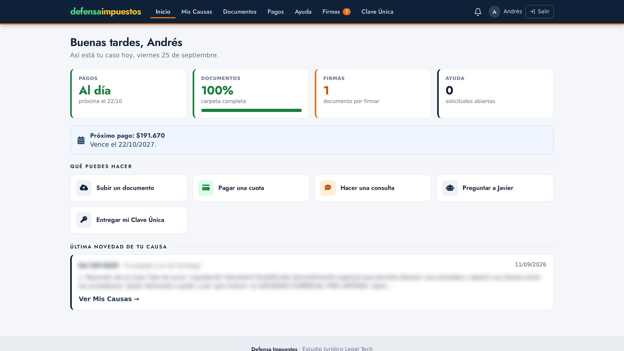Open the Documentos 100% card
The width and height of the screenshot is (624, 351).
tap(251, 94)
